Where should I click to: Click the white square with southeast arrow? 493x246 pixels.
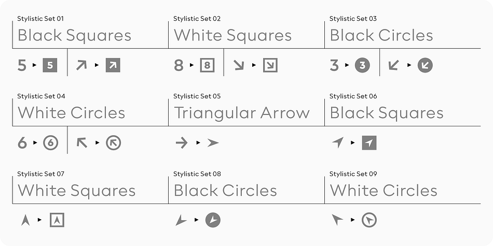click(x=270, y=65)
